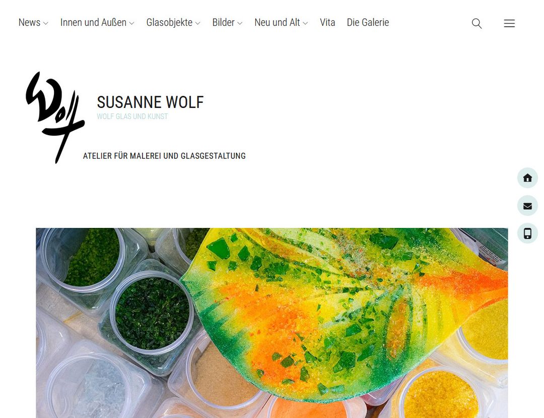Viewport: 544px width, 418px height.
Task: Click the News menu label
Action: [x=30, y=22]
